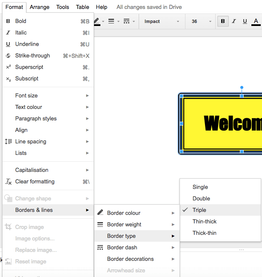Click the Clear formatting icon in menu

(9, 182)
